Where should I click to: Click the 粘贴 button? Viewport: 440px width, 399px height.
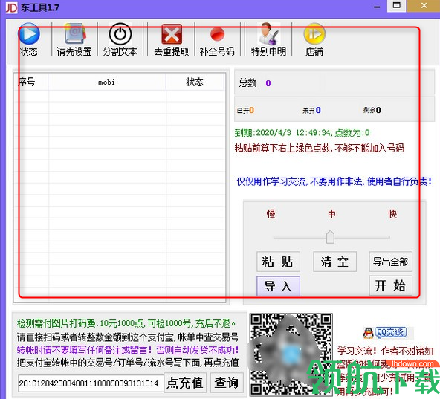tap(278, 262)
